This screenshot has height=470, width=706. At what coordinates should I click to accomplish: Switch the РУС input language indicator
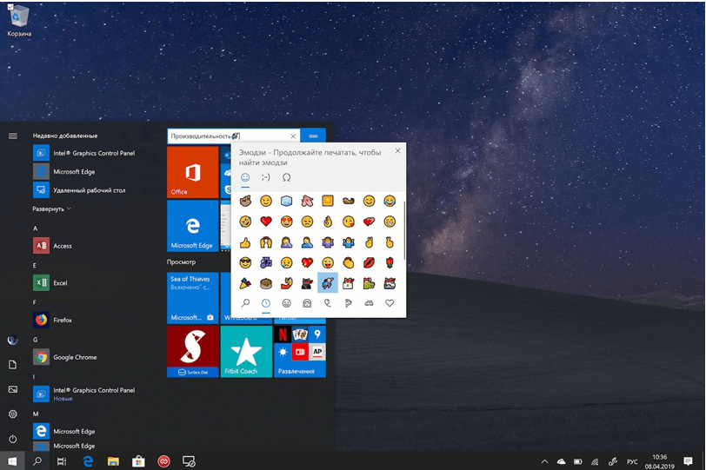(633, 461)
